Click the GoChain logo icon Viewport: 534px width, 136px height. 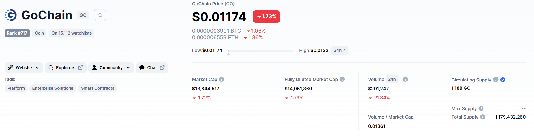pyautogui.click(x=11, y=15)
